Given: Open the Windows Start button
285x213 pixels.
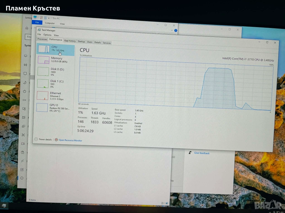Looking at the screenshot, I should [x=4, y=206].
